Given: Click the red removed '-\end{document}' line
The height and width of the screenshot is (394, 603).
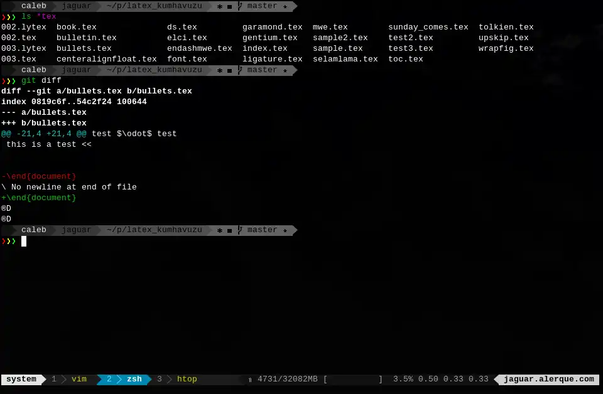Looking at the screenshot, I should pos(39,176).
